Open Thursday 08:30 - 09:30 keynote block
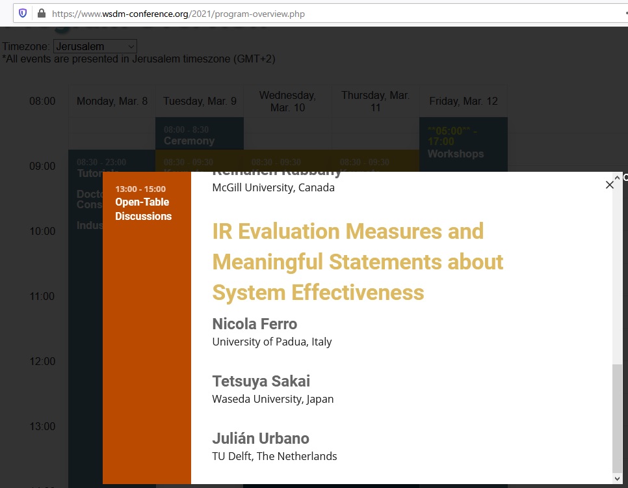Viewport: 628px width, 488px height. [x=375, y=161]
